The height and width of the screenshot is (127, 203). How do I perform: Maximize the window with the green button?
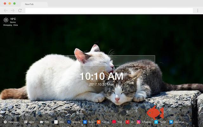click(x=15, y=3)
